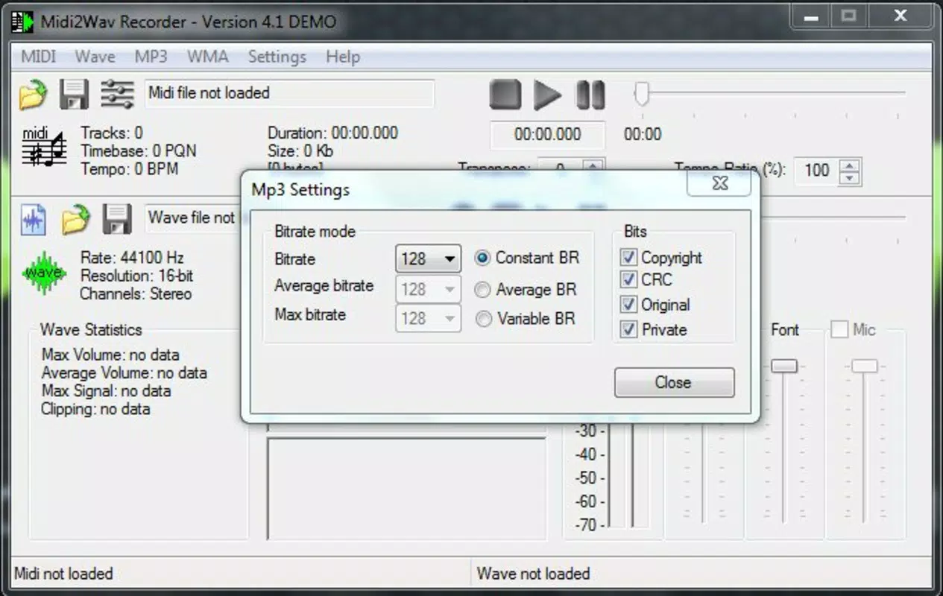Click the 'Size: 0 Kb' text
Image resolution: width=943 pixels, height=596 pixels.
tap(300, 151)
